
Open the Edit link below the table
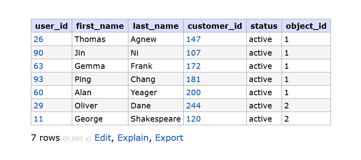(x=103, y=138)
